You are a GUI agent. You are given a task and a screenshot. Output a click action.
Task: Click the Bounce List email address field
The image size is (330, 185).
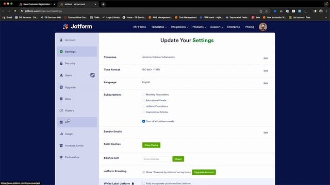point(157,159)
